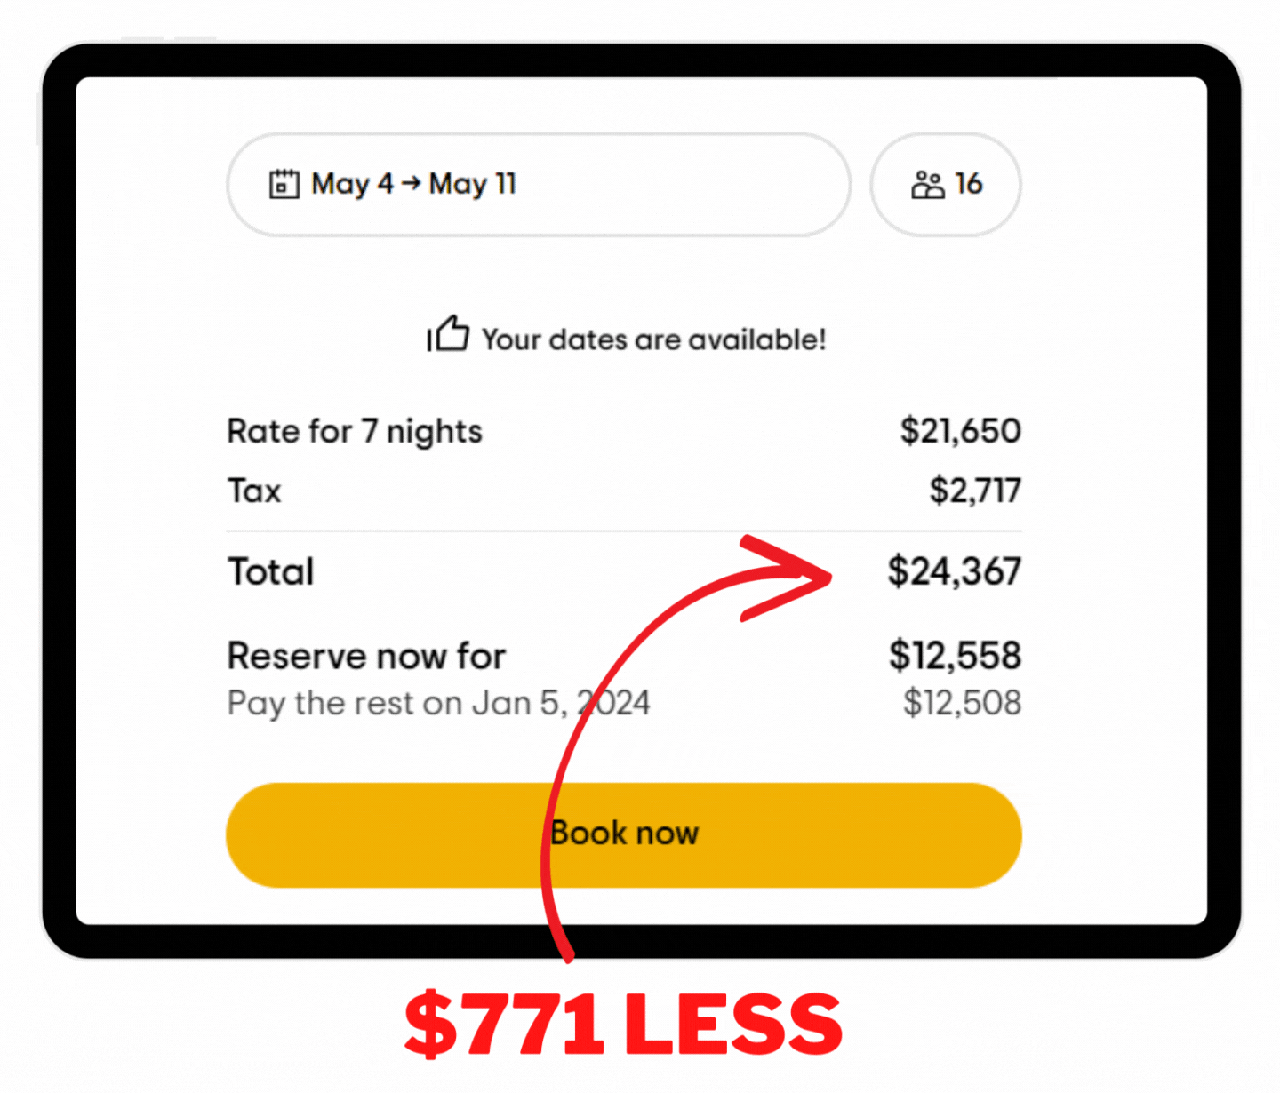Screen dimensions: 1280x1093
Task: Click the arrow between May 4 and May 11
Action: [411, 184]
